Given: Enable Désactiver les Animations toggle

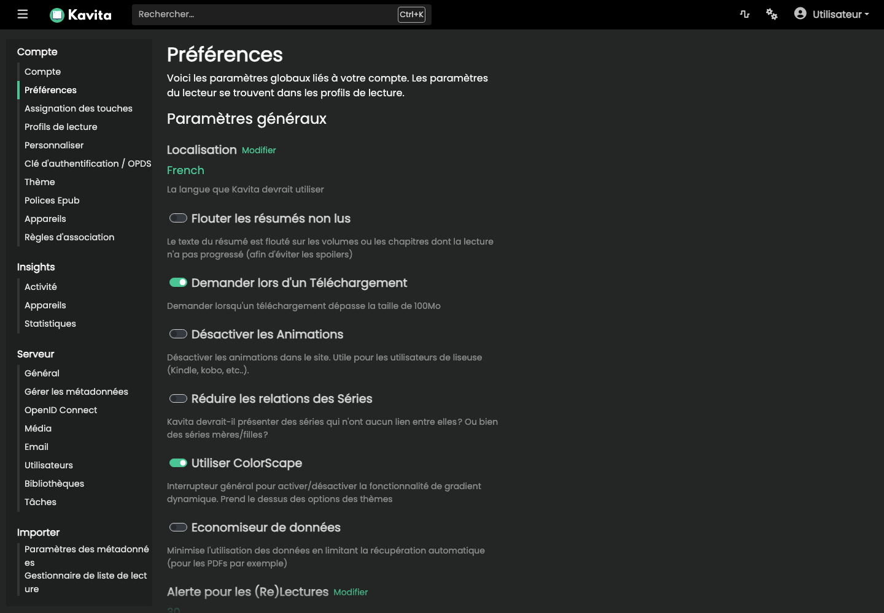Looking at the screenshot, I should click(x=178, y=334).
